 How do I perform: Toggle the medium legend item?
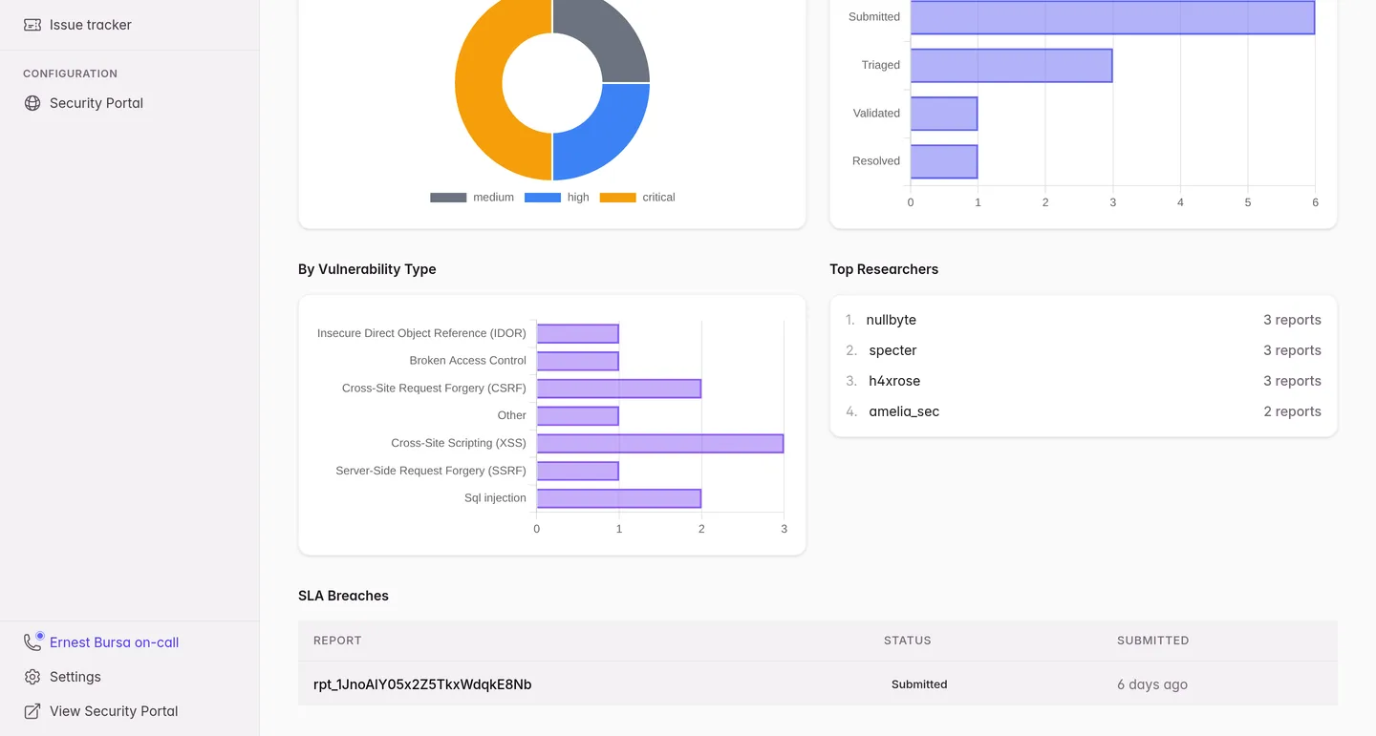[472, 198]
